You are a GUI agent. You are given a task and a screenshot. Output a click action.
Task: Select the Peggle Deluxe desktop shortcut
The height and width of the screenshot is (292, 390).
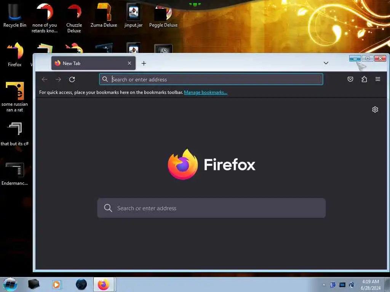(163, 15)
